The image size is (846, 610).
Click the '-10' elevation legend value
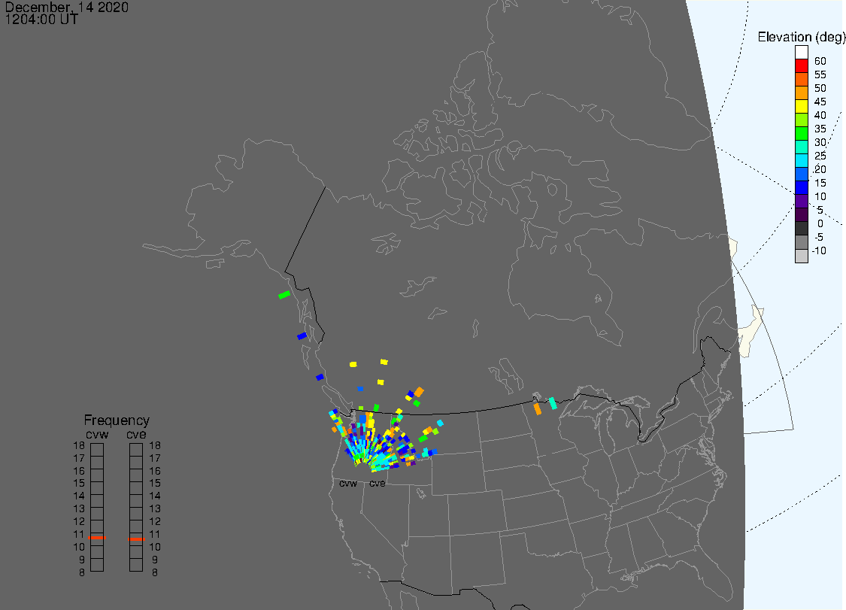pyautogui.click(x=819, y=250)
